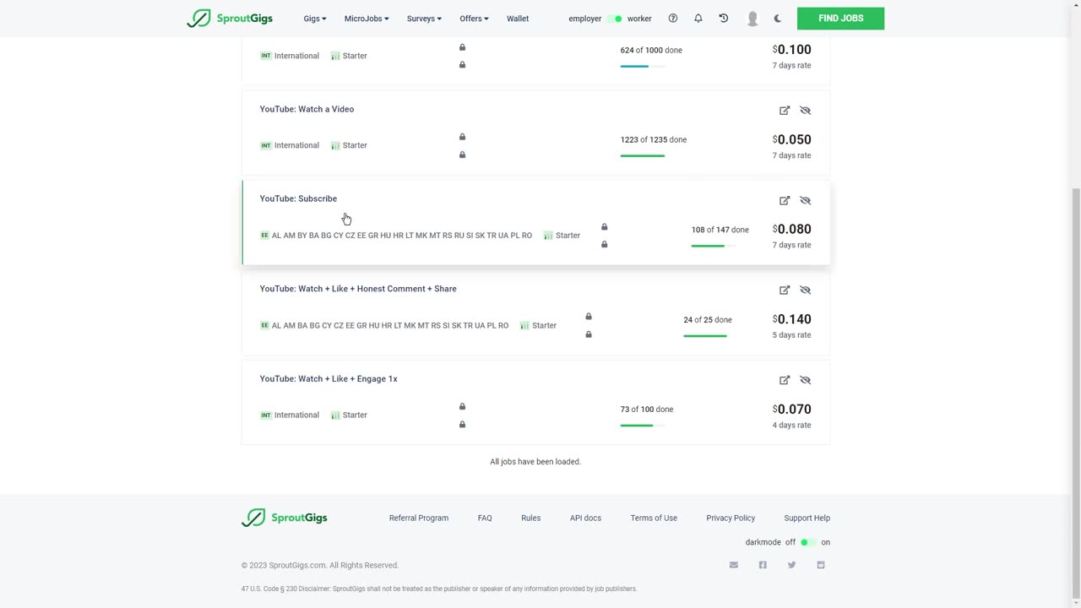Open the footer Twitter icon
This screenshot has height=608, width=1081.
(x=791, y=565)
